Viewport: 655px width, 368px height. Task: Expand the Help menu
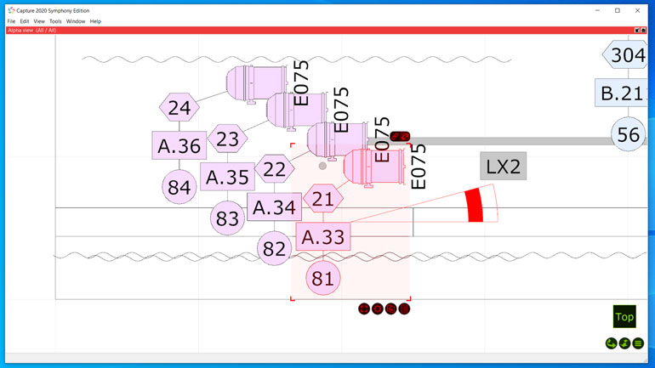tap(95, 21)
